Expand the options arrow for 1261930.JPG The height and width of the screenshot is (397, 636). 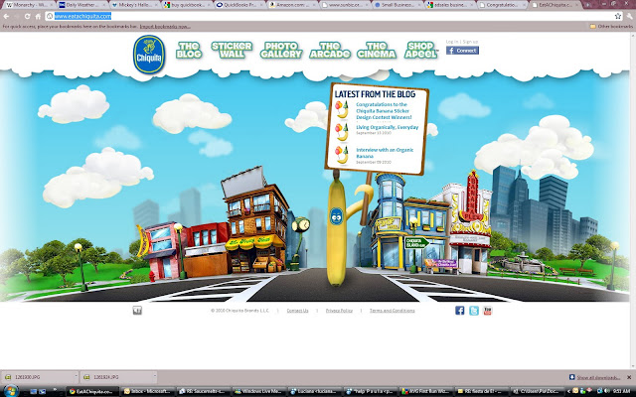click(76, 377)
